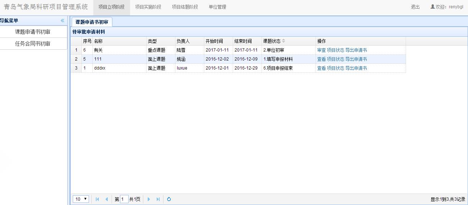The height and width of the screenshot is (205, 468).
Task: Click the page number input field
Action: (124, 199)
